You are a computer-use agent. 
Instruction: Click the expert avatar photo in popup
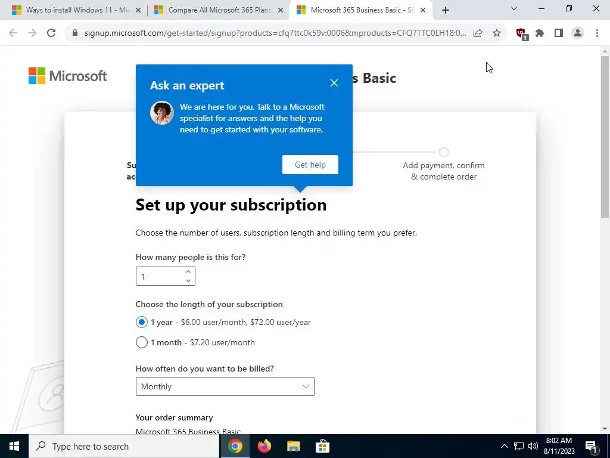coord(162,113)
